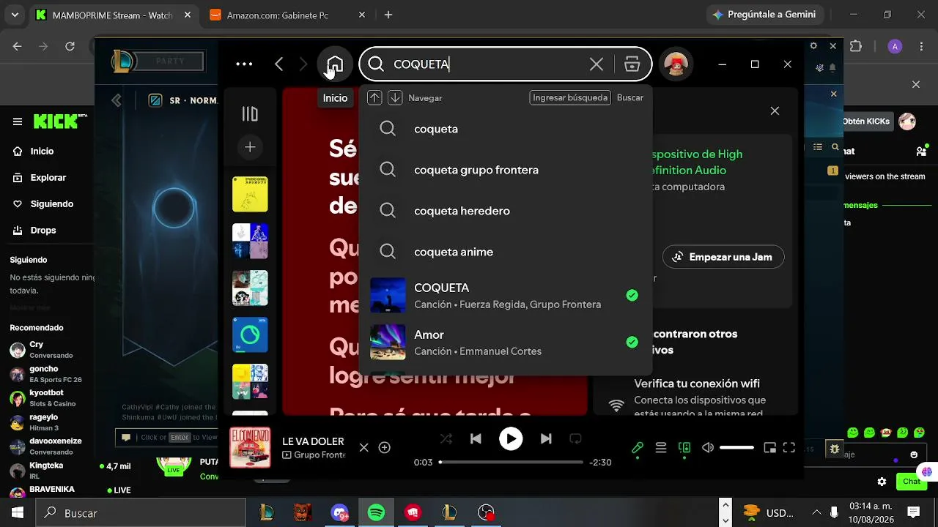Open the COQUETA song by Fuerza Regida

coord(506,295)
